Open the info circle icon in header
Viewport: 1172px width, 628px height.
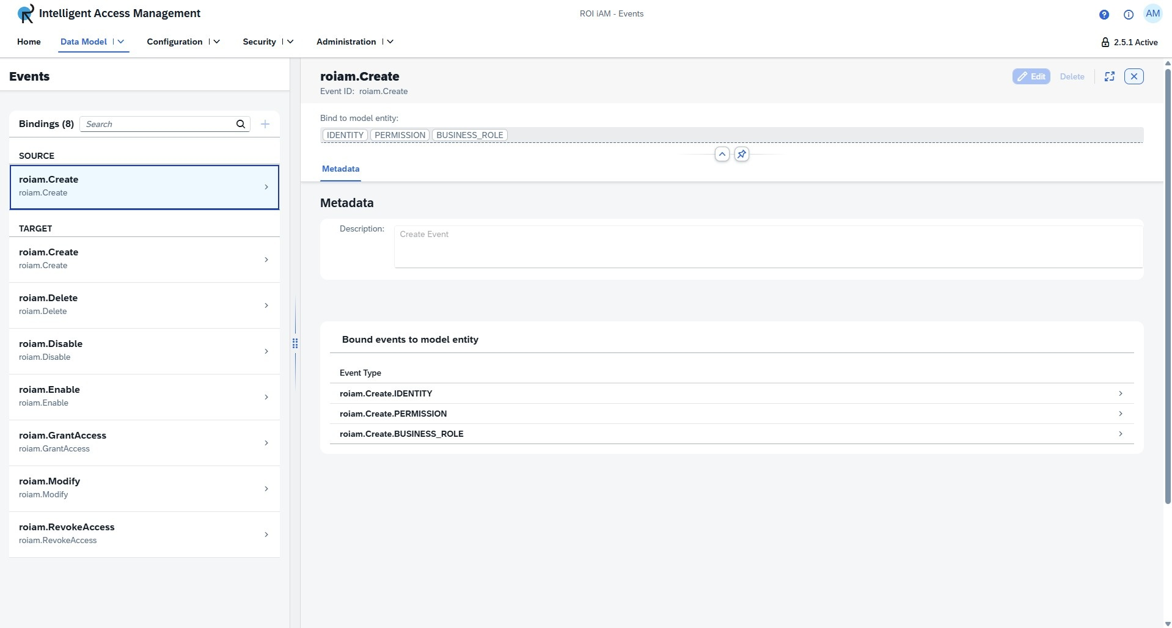tap(1128, 15)
